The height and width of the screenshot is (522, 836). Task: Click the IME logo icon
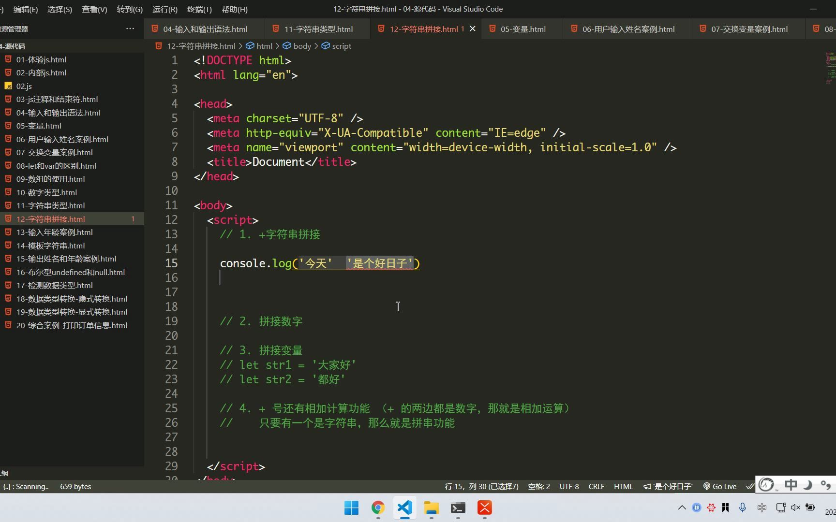(x=766, y=485)
